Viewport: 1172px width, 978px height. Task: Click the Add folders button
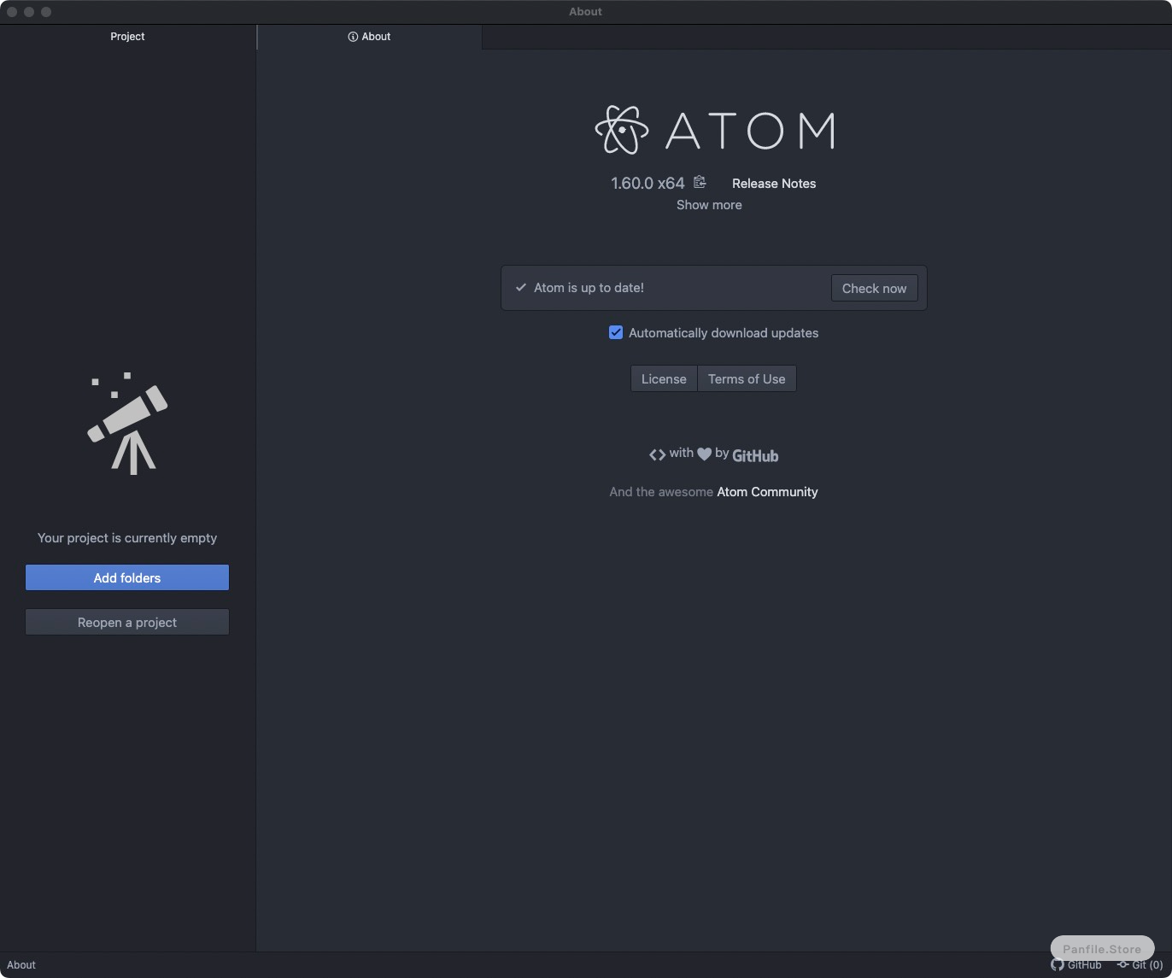[127, 577]
